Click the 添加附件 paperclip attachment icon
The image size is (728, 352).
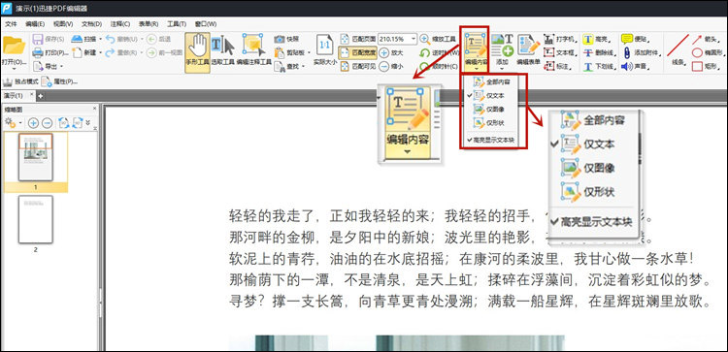click(626, 52)
